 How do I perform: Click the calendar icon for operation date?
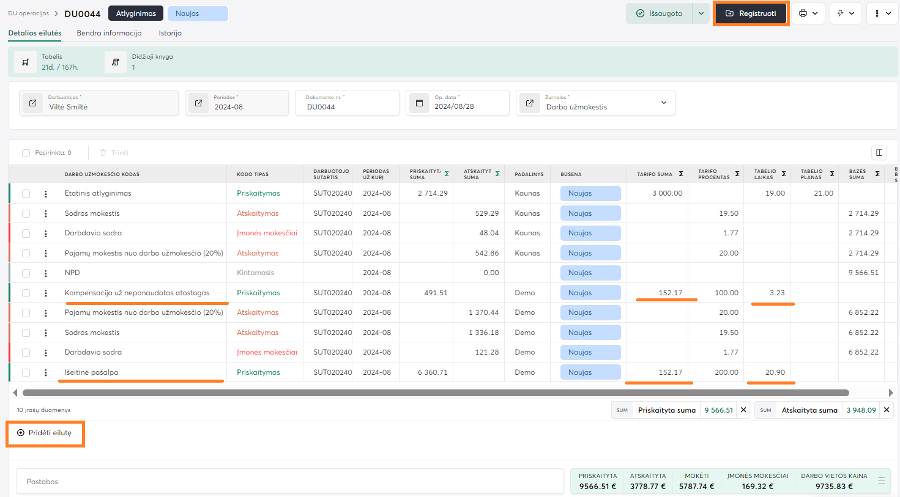420,103
